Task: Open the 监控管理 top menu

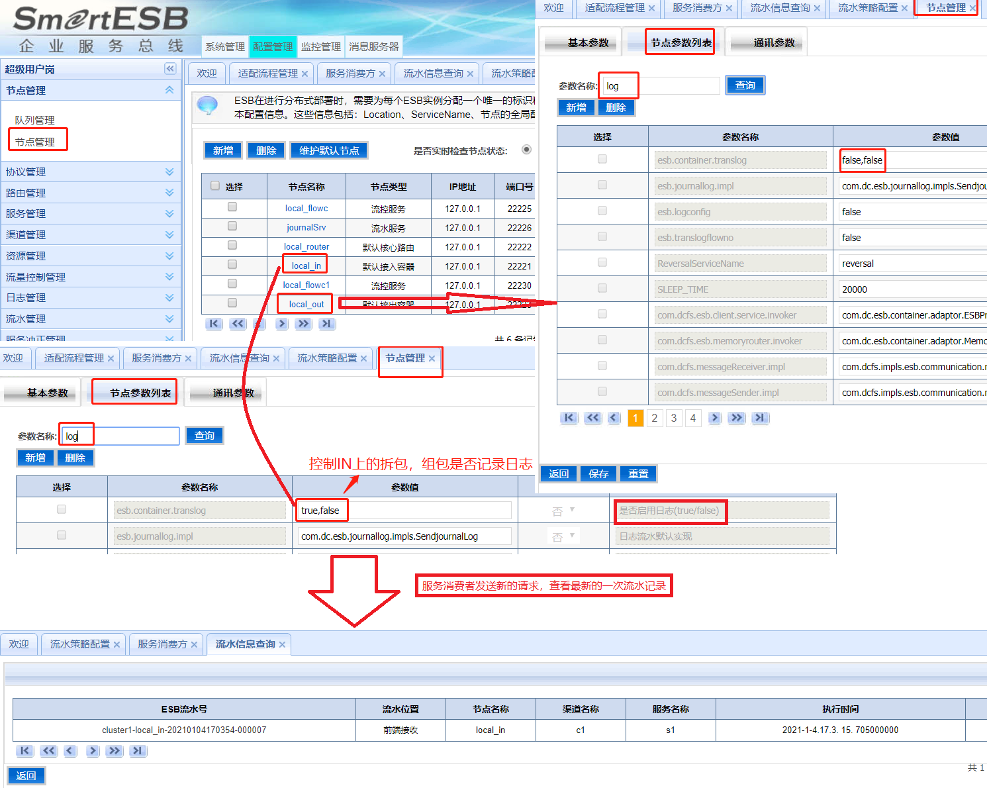Action: tap(321, 46)
